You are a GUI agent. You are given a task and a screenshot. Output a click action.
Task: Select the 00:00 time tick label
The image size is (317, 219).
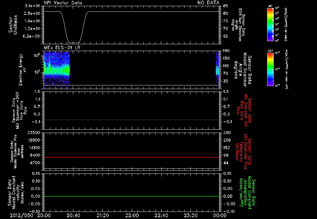pos(220,215)
